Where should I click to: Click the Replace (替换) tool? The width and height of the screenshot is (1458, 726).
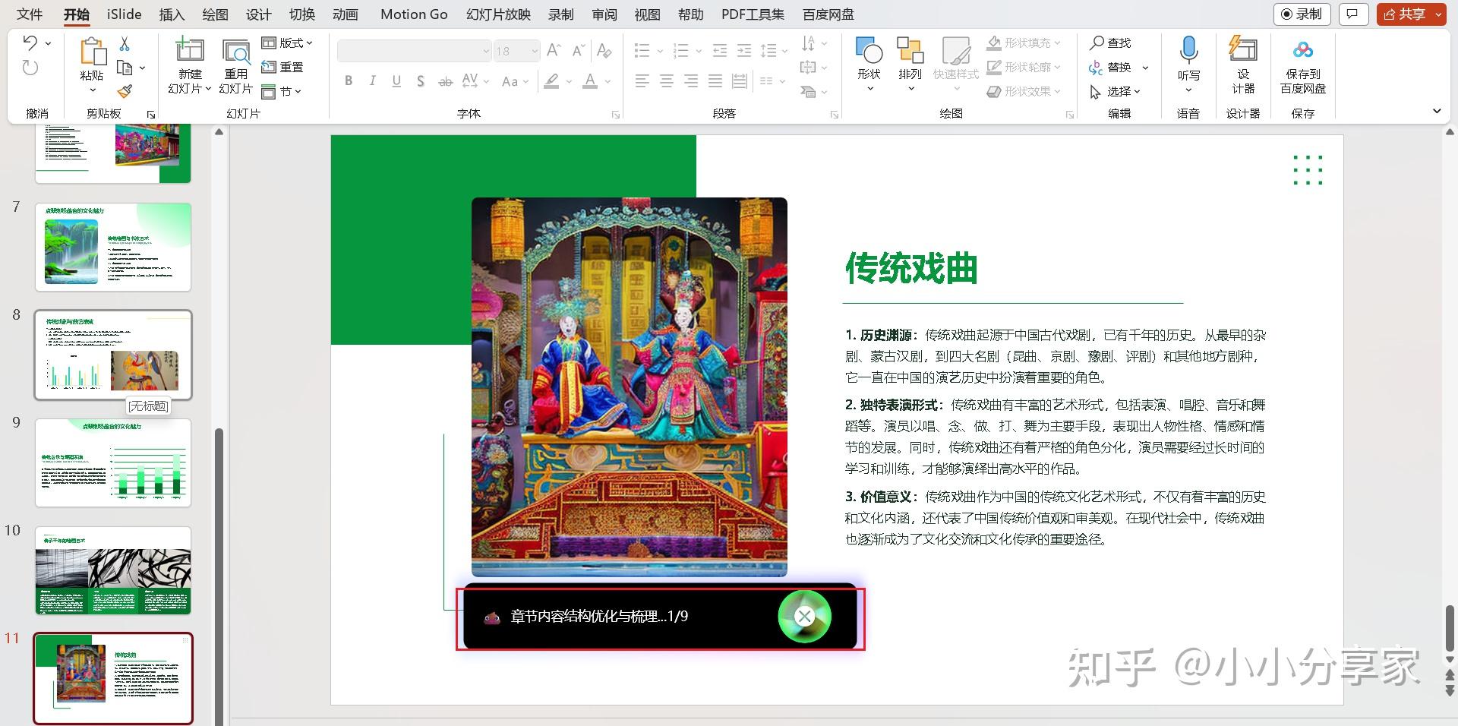(1110, 67)
